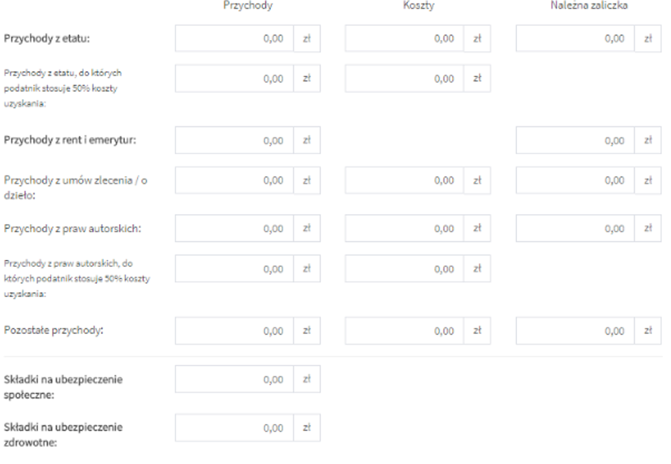This screenshot has height=464, width=671.
Task: Select Przychody field for praw autorskich 50% koszty
Action: 234,268
